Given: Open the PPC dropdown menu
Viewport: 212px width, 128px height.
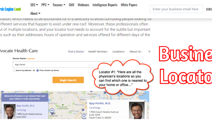Looking at the screenshot, I should coord(45,5).
